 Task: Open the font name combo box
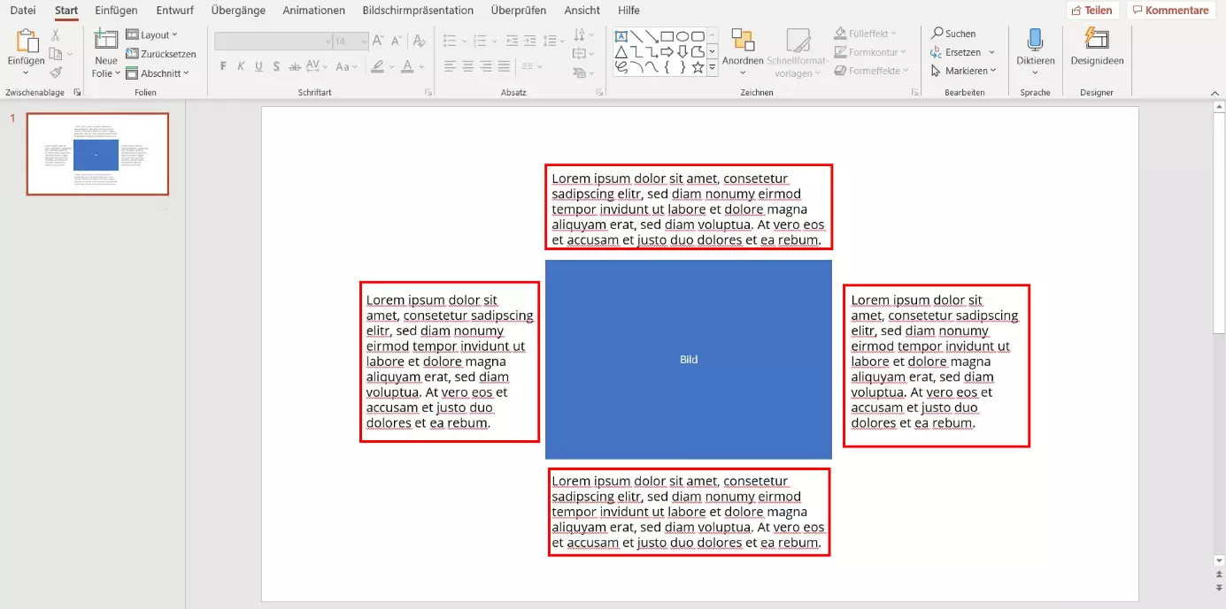click(273, 41)
